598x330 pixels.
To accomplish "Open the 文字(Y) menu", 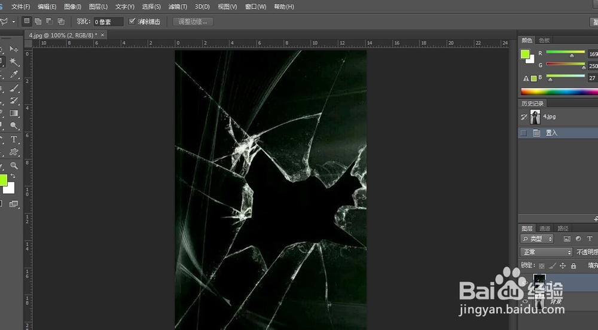I will click(x=125, y=7).
